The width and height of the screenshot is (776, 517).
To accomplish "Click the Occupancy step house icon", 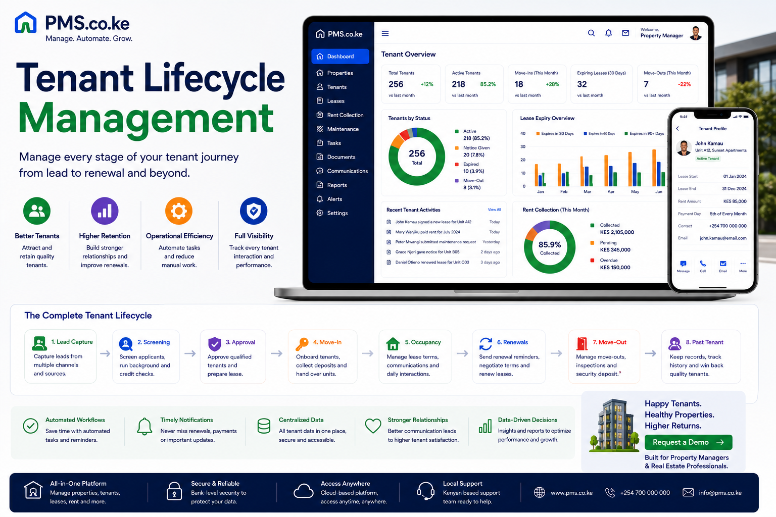I will coord(393,344).
